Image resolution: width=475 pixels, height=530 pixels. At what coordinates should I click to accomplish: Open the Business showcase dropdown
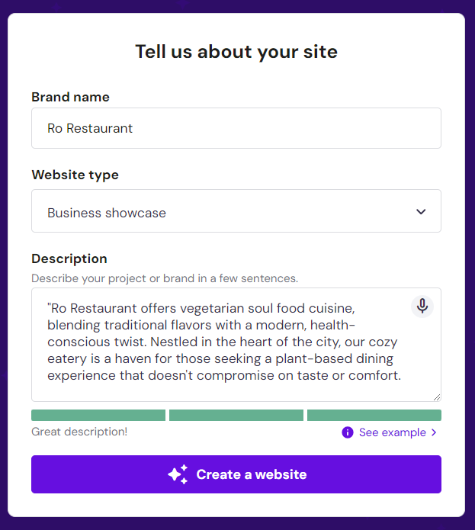pos(236,212)
